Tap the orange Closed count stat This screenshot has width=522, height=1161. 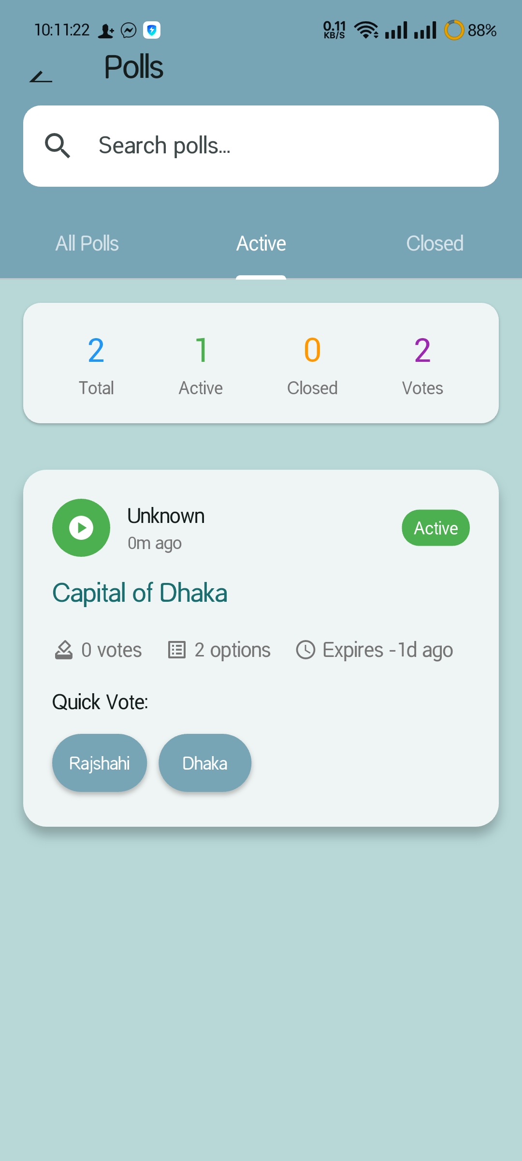[x=312, y=366]
